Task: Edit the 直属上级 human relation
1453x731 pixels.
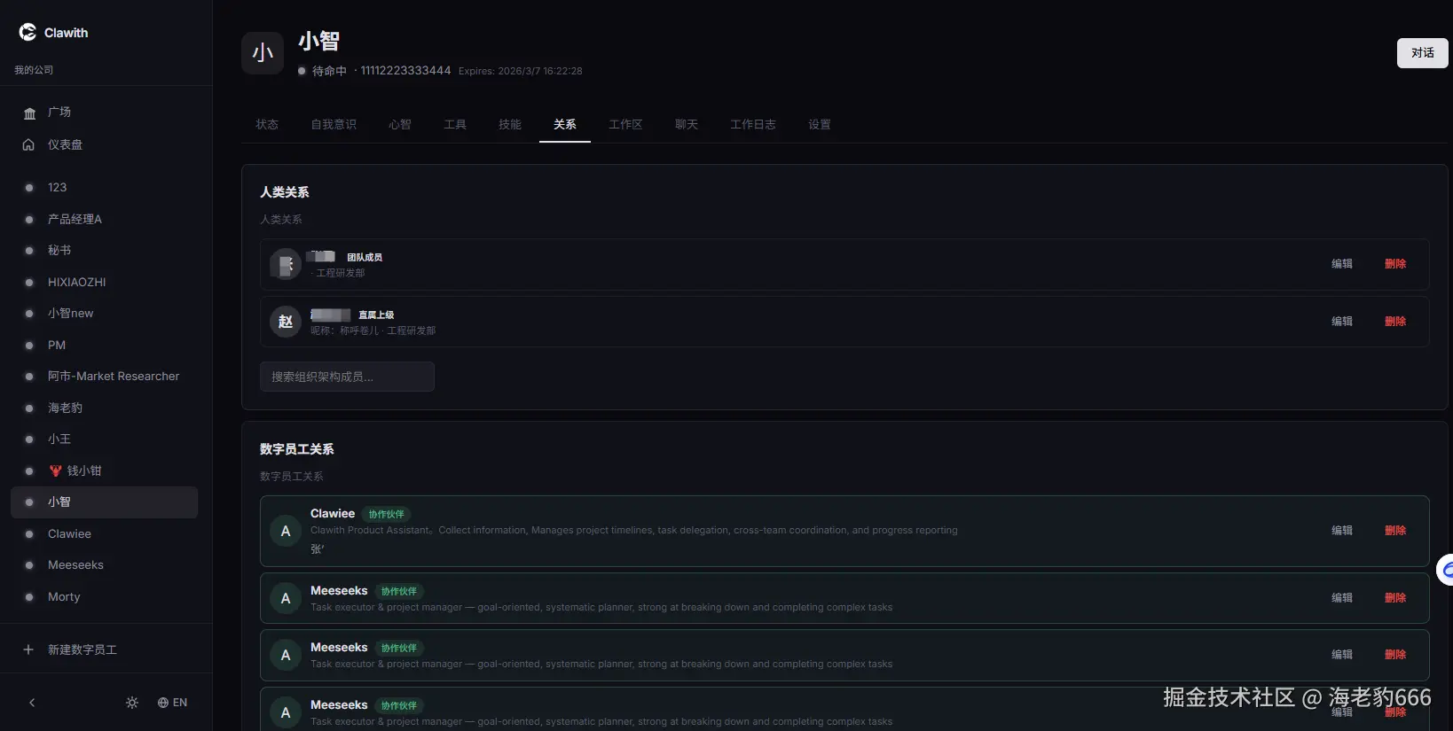Action: coord(1342,322)
